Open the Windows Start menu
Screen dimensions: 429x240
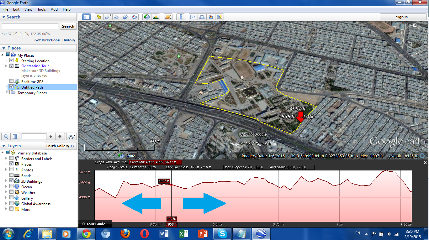pyautogui.click(x=8, y=234)
